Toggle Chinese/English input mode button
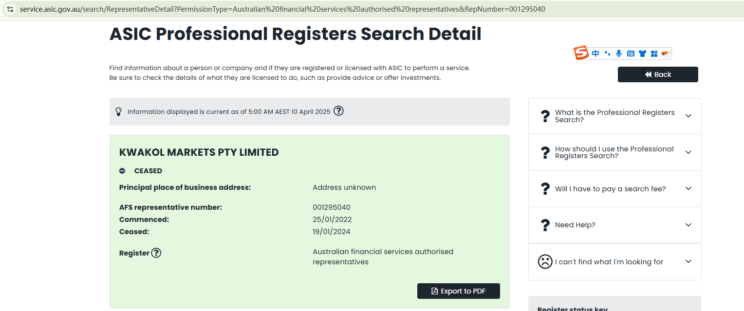Image resolution: width=744 pixels, height=311 pixels. [x=595, y=54]
